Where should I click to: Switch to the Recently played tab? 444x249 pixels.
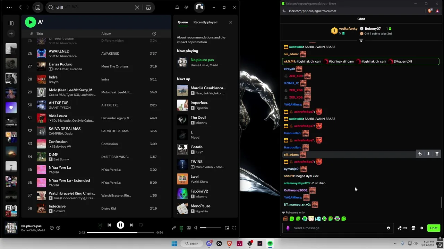point(205,22)
